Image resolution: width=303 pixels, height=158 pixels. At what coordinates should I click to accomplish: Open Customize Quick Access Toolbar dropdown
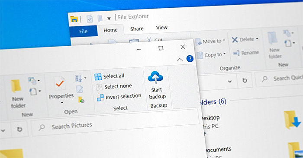click(x=109, y=19)
